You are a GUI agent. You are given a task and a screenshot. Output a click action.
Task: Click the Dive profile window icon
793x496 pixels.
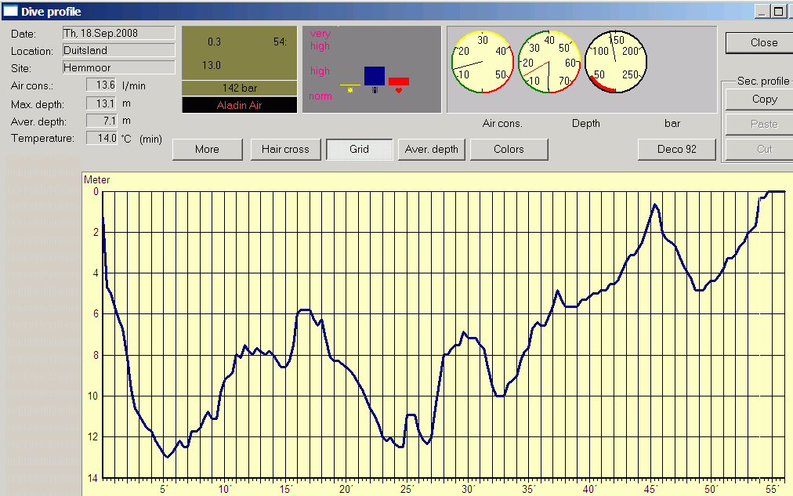click(x=10, y=11)
